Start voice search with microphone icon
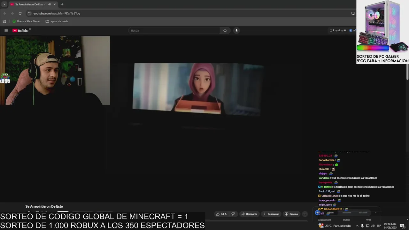Viewport: 409px width, 230px height. [236, 30]
